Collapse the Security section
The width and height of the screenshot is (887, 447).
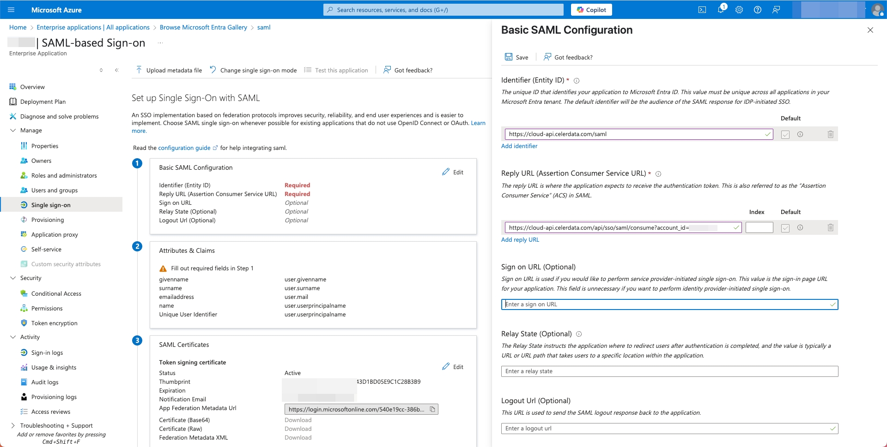click(14, 278)
